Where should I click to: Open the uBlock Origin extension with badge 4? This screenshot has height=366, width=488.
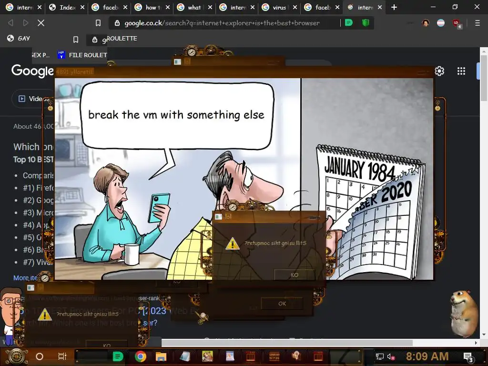457,23
